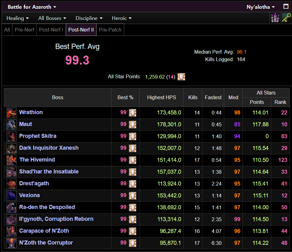Click the All Star Points medal icon
The width and height of the screenshot is (292, 252).
(x=181, y=77)
